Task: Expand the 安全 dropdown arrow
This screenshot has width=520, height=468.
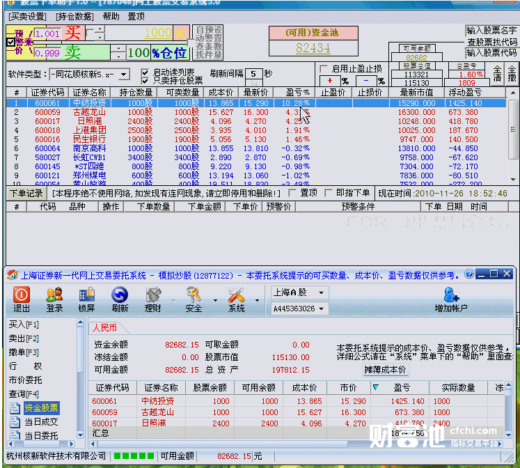Action: click(x=215, y=300)
